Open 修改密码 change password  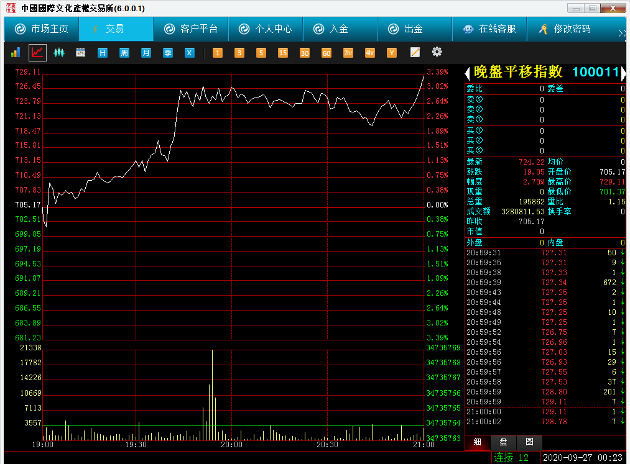[x=564, y=29]
